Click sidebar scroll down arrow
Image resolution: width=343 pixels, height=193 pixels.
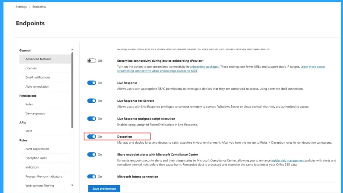(x=72, y=185)
